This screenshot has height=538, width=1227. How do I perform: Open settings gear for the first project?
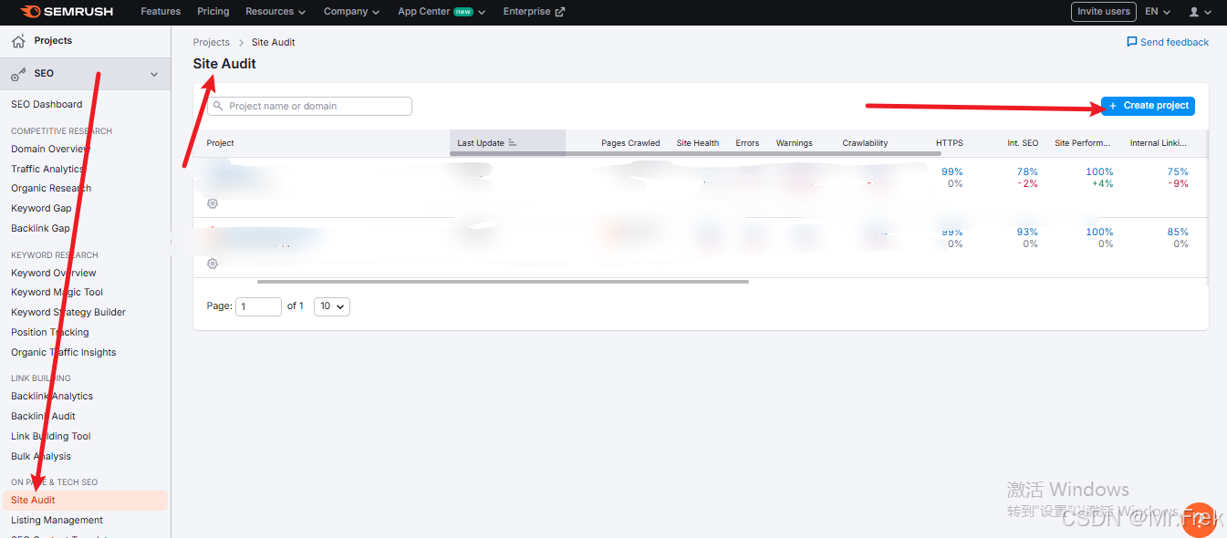pyautogui.click(x=213, y=203)
